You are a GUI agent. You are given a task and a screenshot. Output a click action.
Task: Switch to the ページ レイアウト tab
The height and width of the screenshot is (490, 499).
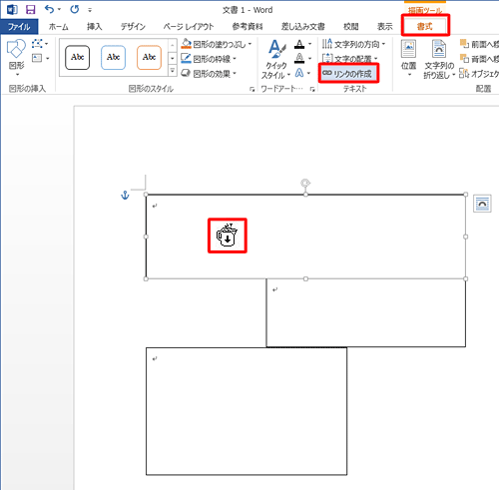click(x=189, y=27)
